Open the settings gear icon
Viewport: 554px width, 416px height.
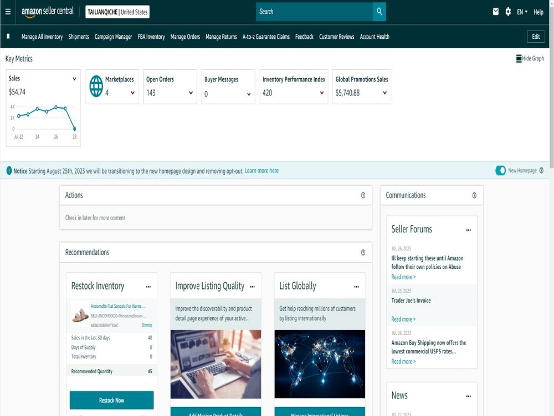[x=508, y=12]
